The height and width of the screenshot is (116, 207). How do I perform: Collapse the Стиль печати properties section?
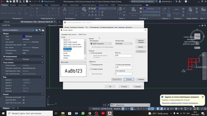(x=42, y=63)
